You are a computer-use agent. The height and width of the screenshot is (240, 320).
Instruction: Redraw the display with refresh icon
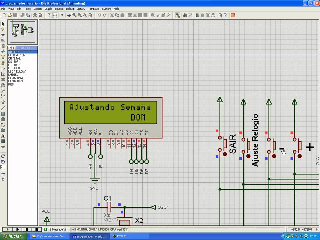pyautogui.click(x=49, y=15)
